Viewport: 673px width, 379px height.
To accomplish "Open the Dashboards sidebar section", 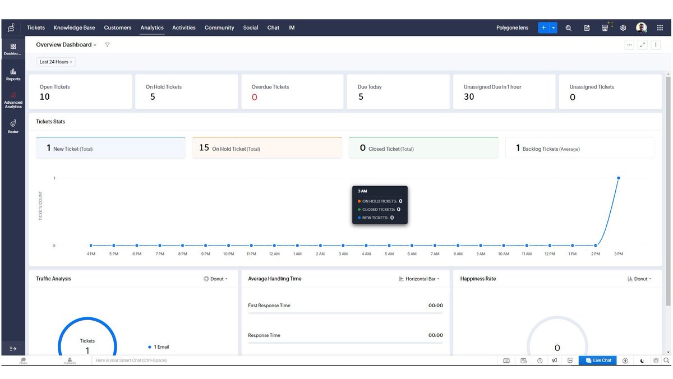I will click(13, 49).
